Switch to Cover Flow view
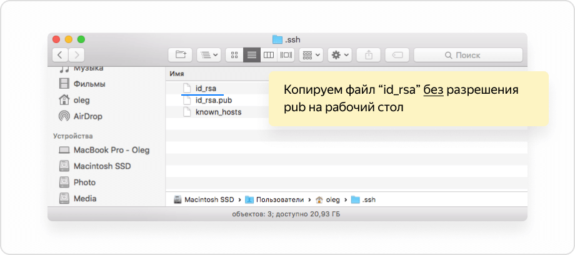The image size is (575, 255). point(286,55)
